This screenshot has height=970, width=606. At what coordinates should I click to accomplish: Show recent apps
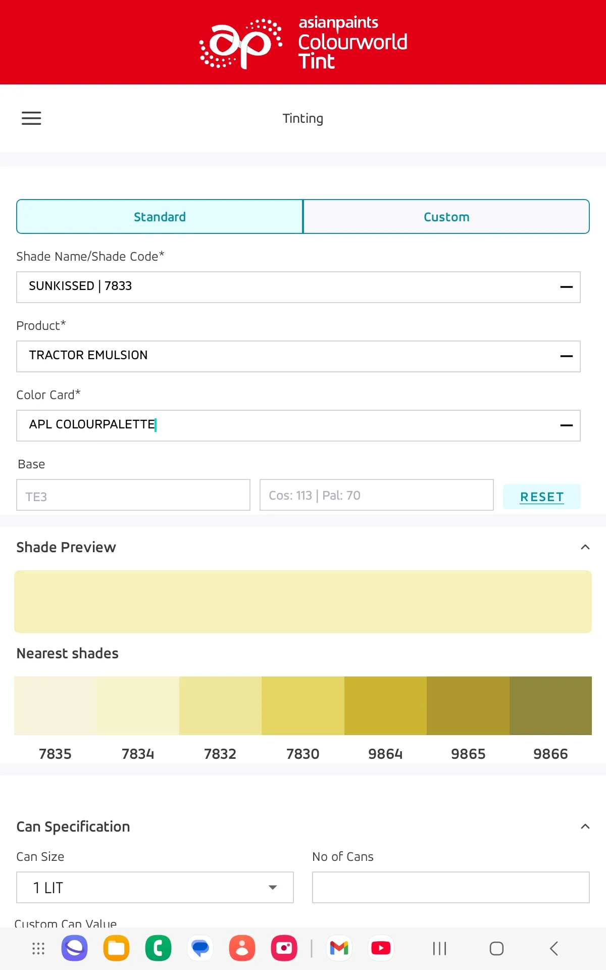[440, 948]
